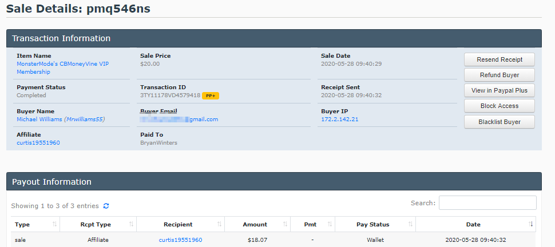Sort by the Recipient column arrows
The width and height of the screenshot is (555, 247).
pyautogui.click(x=219, y=224)
